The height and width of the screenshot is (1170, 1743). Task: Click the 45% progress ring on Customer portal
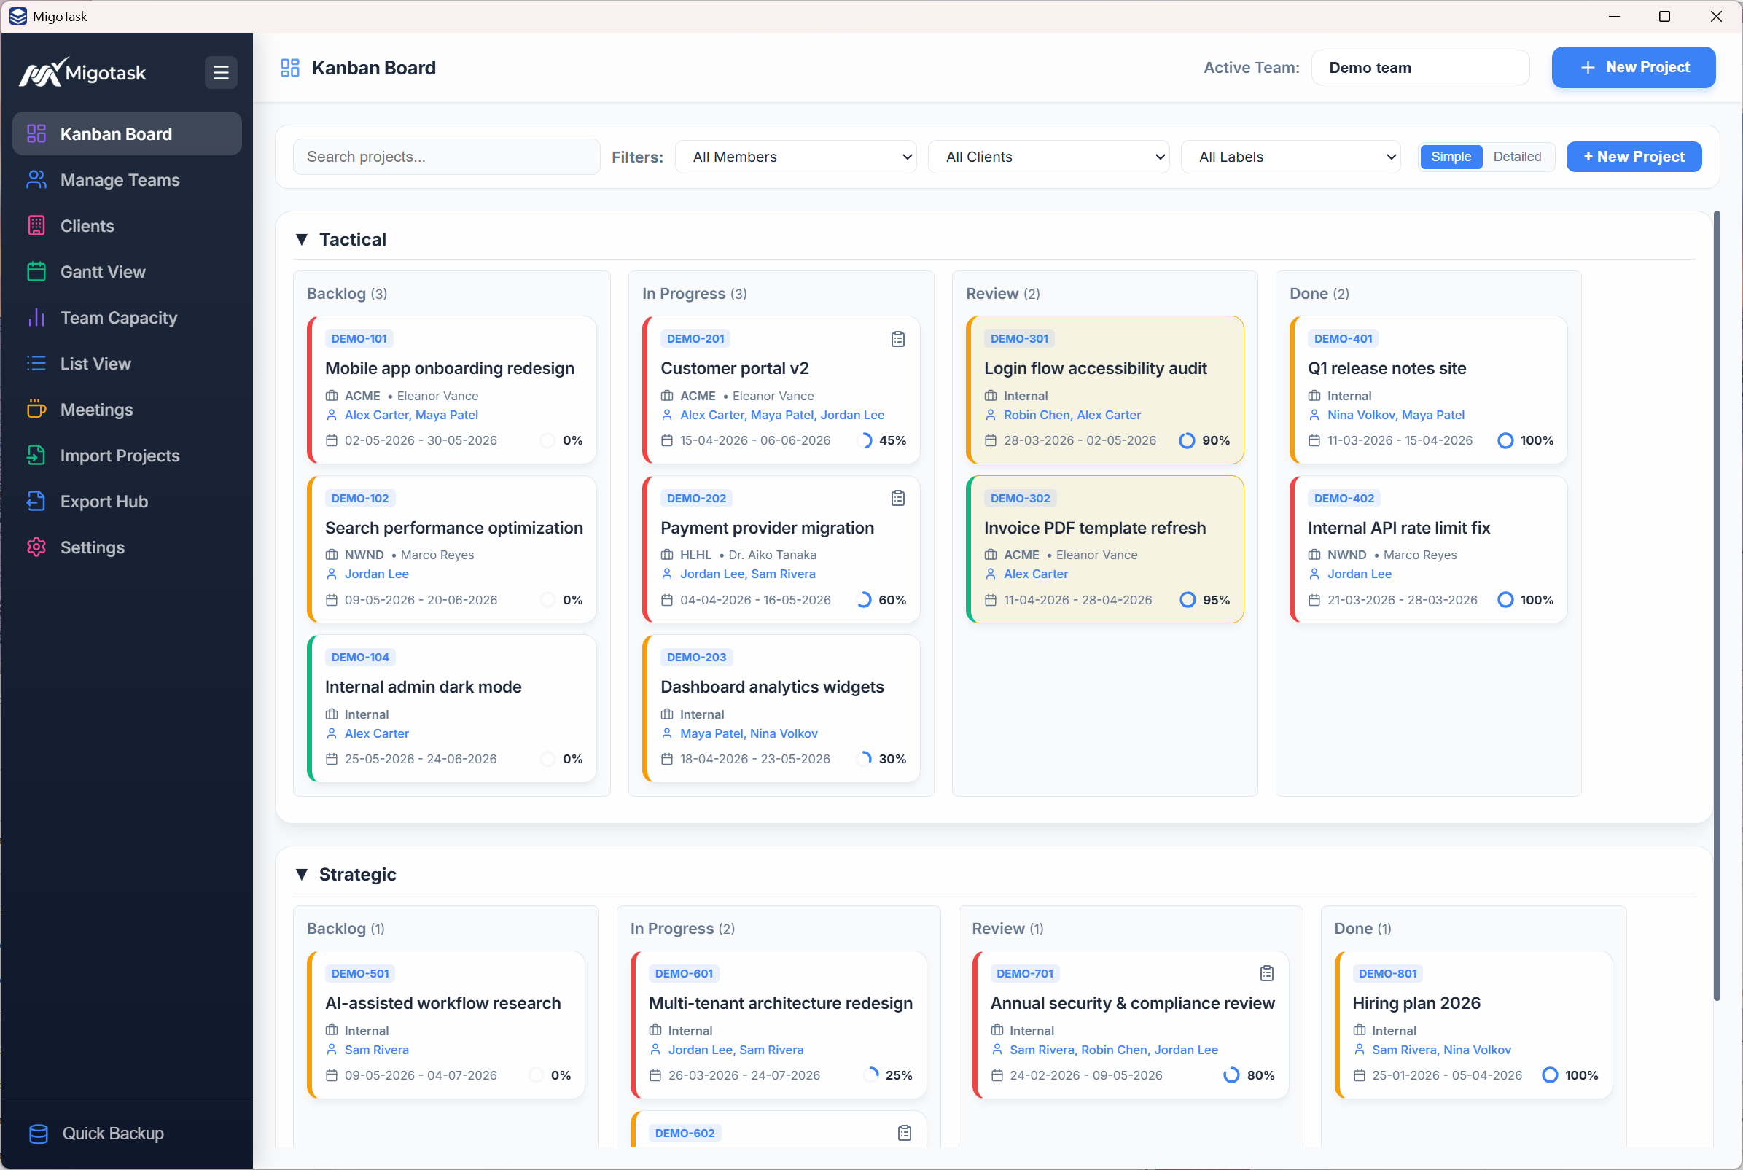[x=863, y=440]
